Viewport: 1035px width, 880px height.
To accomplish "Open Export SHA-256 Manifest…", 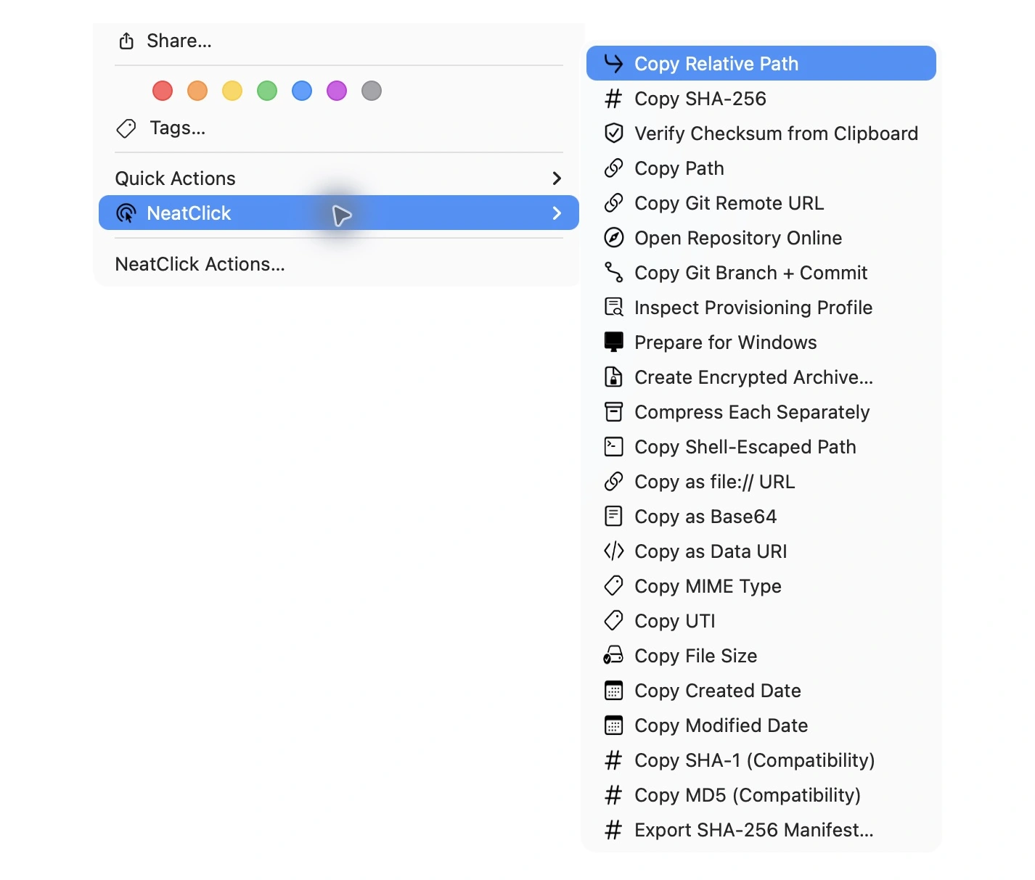I will click(761, 830).
